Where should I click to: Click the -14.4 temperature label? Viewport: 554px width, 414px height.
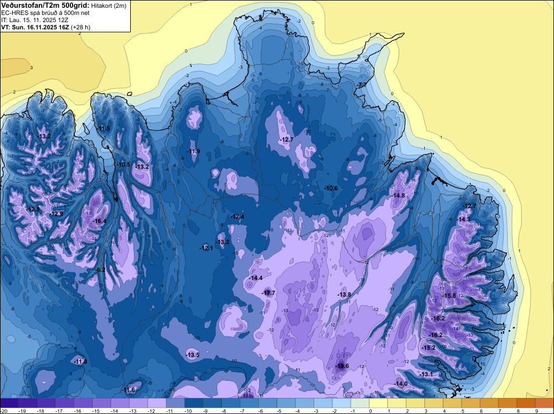point(256,278)
